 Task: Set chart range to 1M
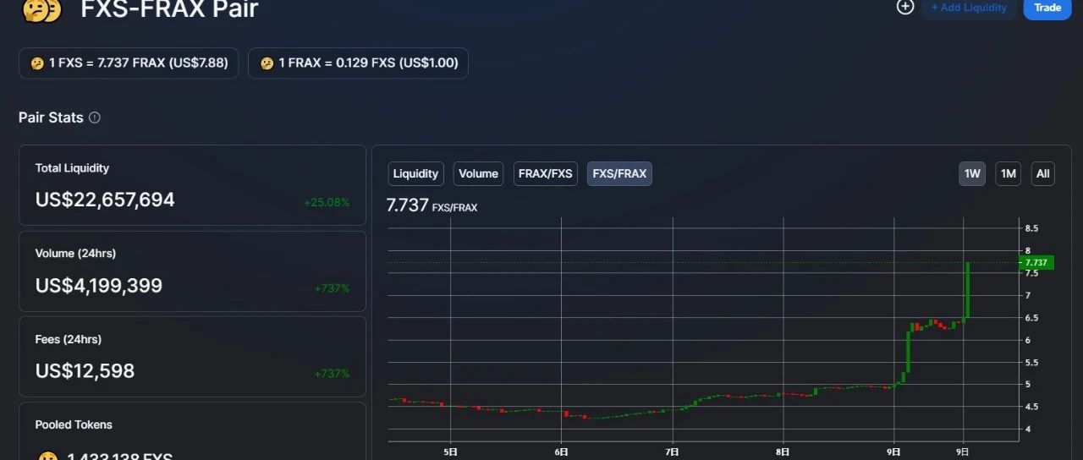tap(1008, 174)
